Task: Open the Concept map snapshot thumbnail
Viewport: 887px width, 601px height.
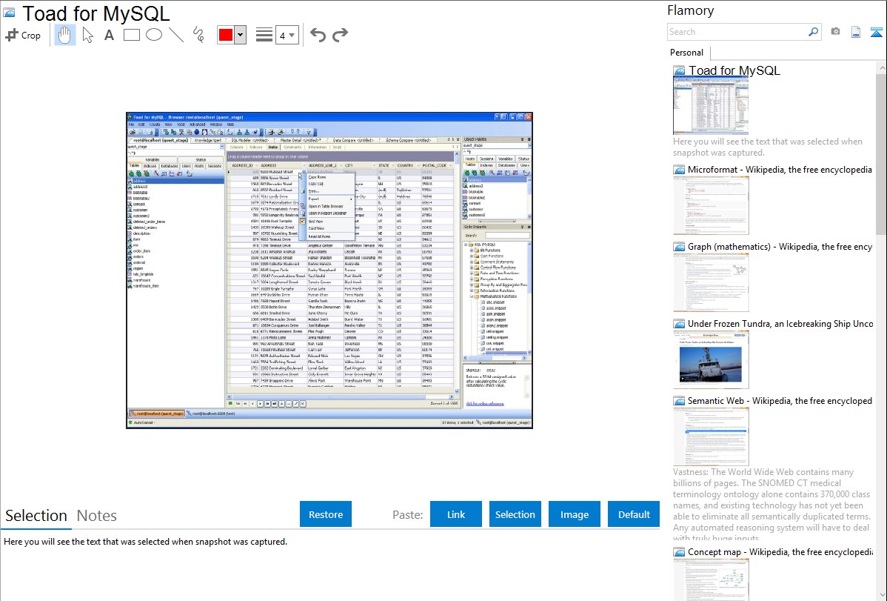Action: click(x=711, y=580)
